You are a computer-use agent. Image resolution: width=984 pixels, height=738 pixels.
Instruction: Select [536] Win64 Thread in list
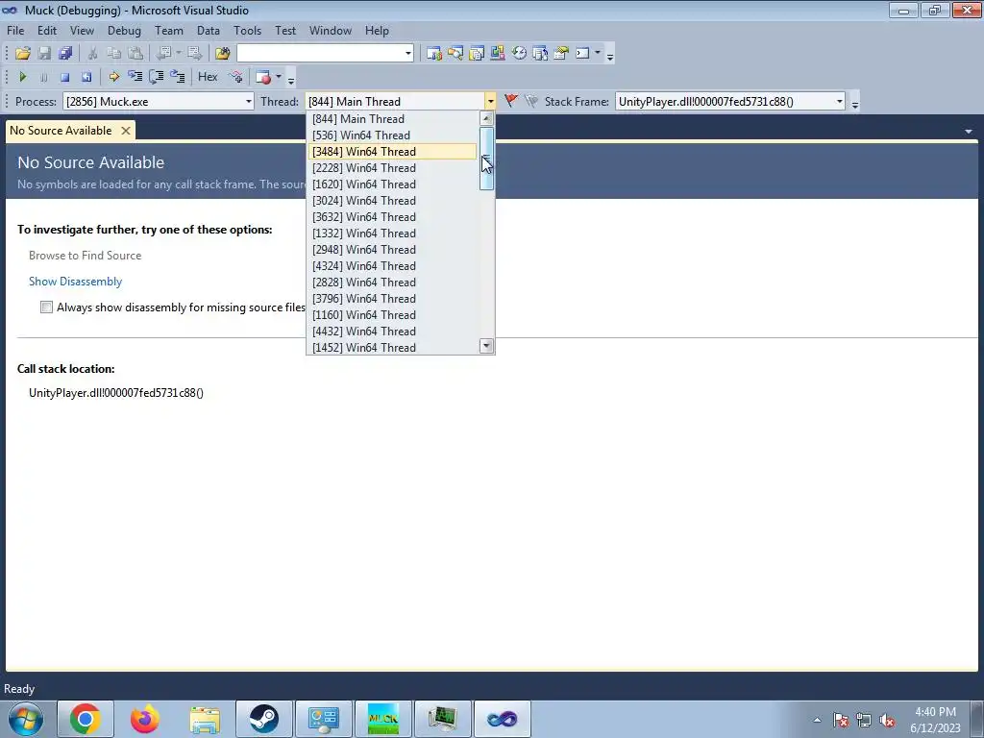tap(392, 135)
